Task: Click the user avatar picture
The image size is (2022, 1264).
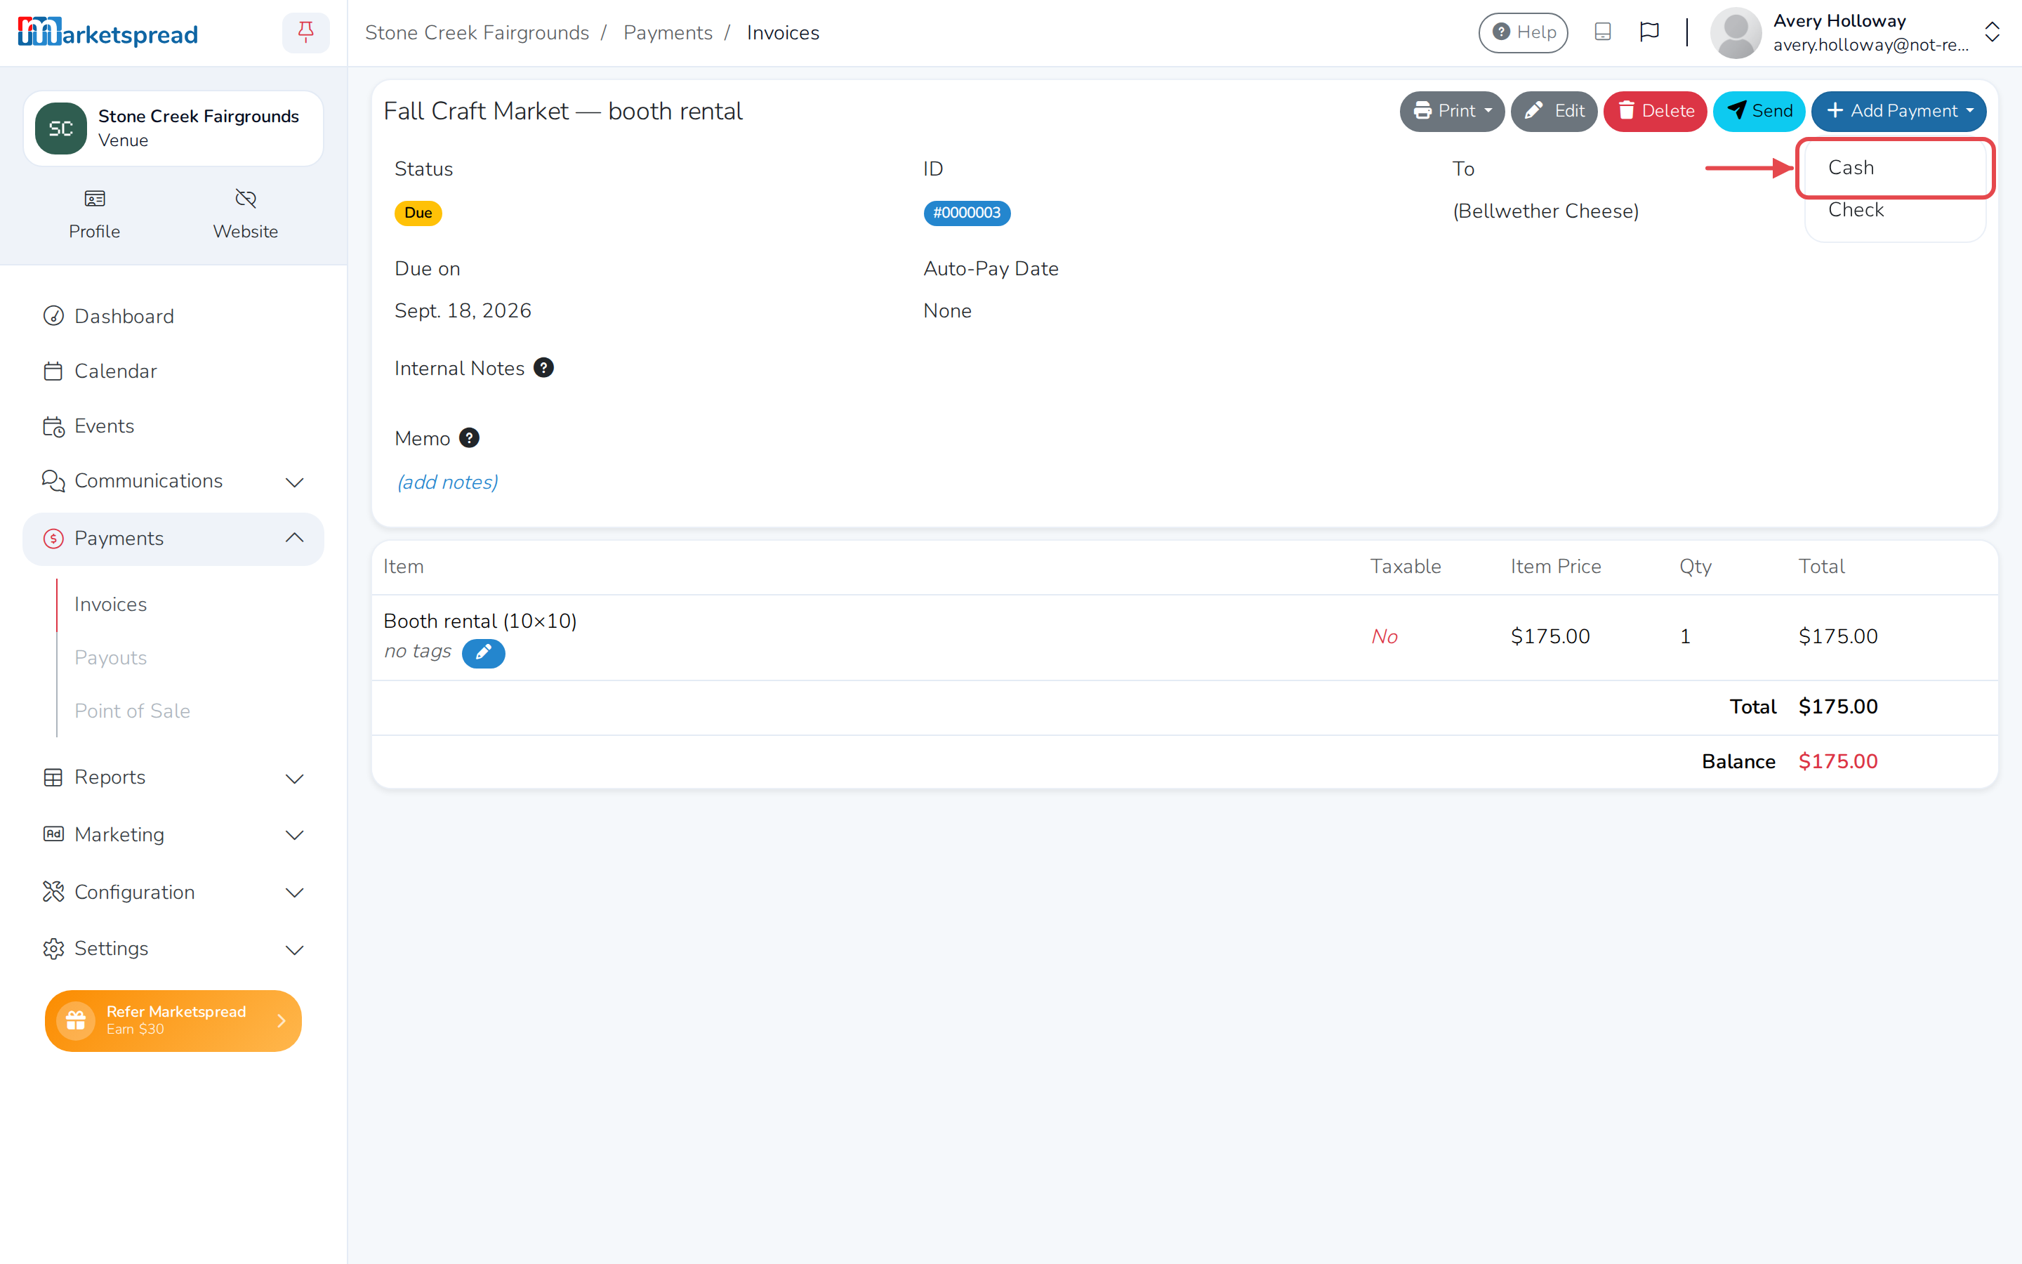Action: (x=1736, y=32)
